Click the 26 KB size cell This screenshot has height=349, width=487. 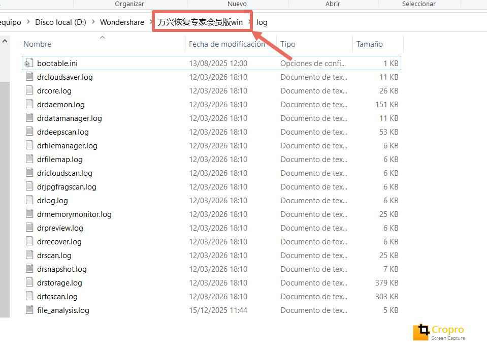click(389, 91)
